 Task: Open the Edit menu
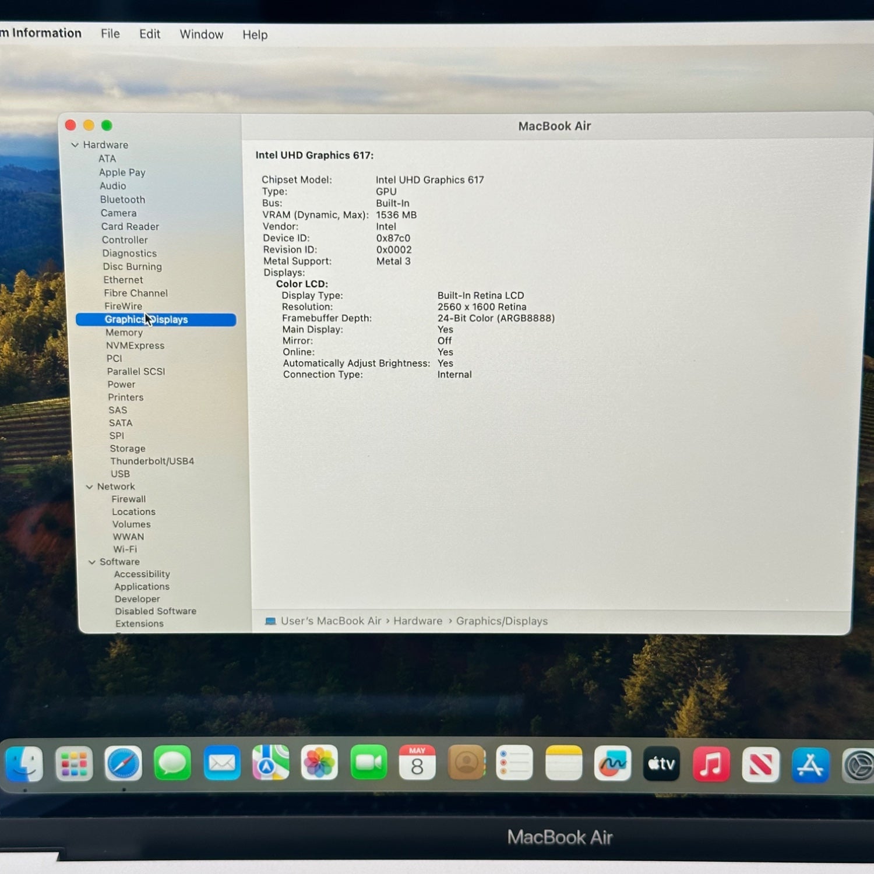click(x=150, y=34)
